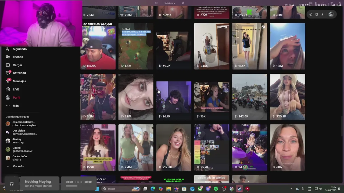This screenshot has width=344, height=193.
Task: Open Jérémy jerem.rag followed account
Action: [x=15, y=141]
